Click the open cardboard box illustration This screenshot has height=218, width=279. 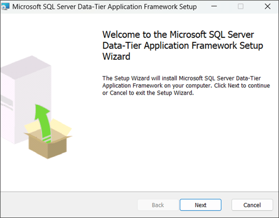tap(48, 140)
